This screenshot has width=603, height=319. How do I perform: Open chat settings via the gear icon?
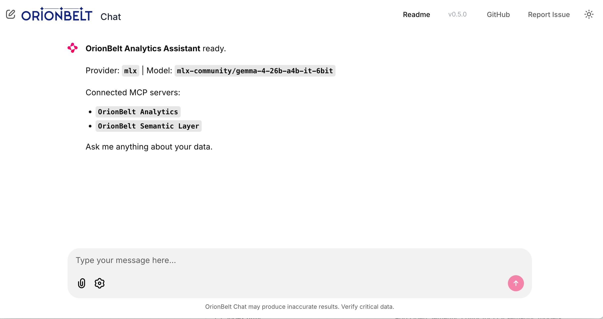(x=99, y=283)
